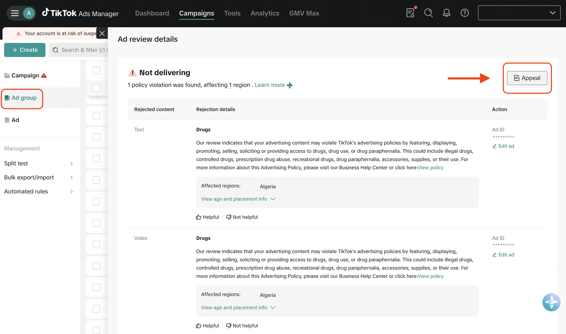Click thumbs up Helpful under Video rejection
The width and height of the screenshot is (566, 334).
208,326
